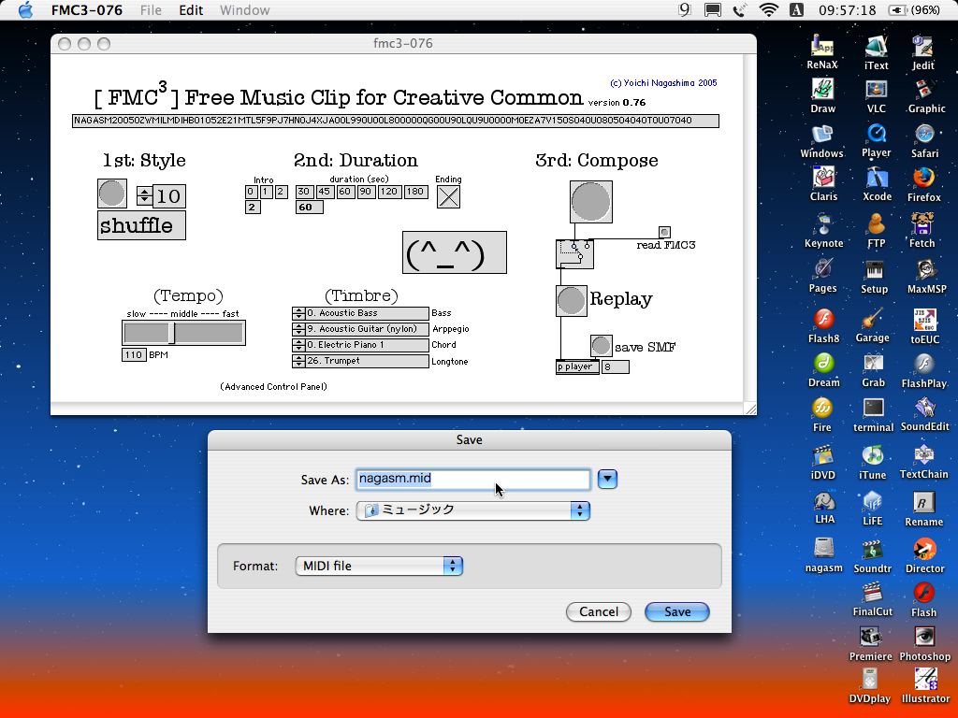Select the 90 second duration option
Screen dimensions: 958x718
[x=366, y=192]
